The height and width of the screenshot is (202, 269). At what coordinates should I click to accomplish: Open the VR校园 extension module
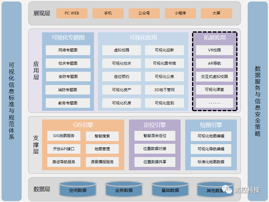click(215, 50)
